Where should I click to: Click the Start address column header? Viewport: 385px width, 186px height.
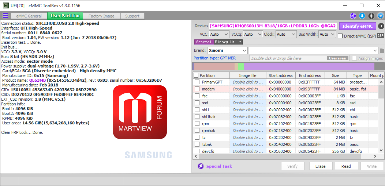(x=281, y=75)
